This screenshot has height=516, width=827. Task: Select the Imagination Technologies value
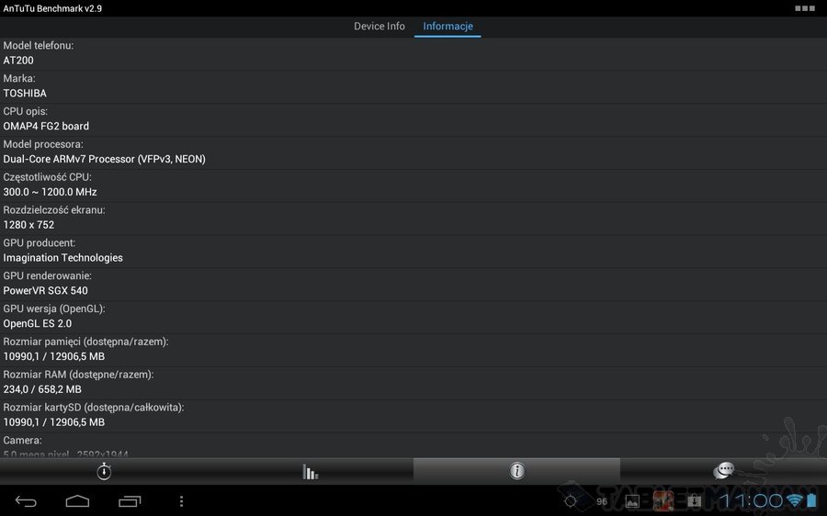tap(62, 258)
